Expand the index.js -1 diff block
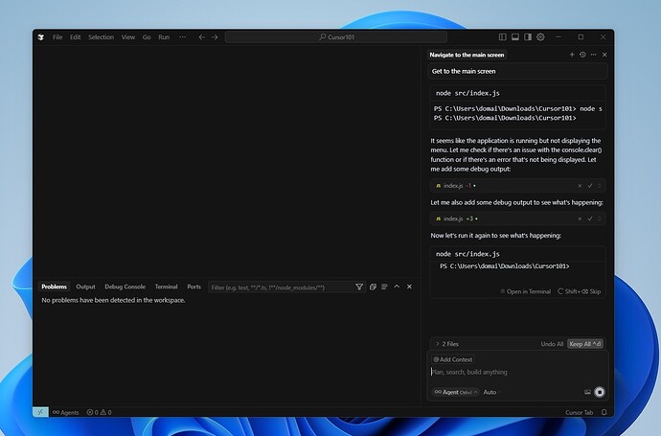This screenshot has width=661, height=436. pyautogui.click(x=599, y=186)
